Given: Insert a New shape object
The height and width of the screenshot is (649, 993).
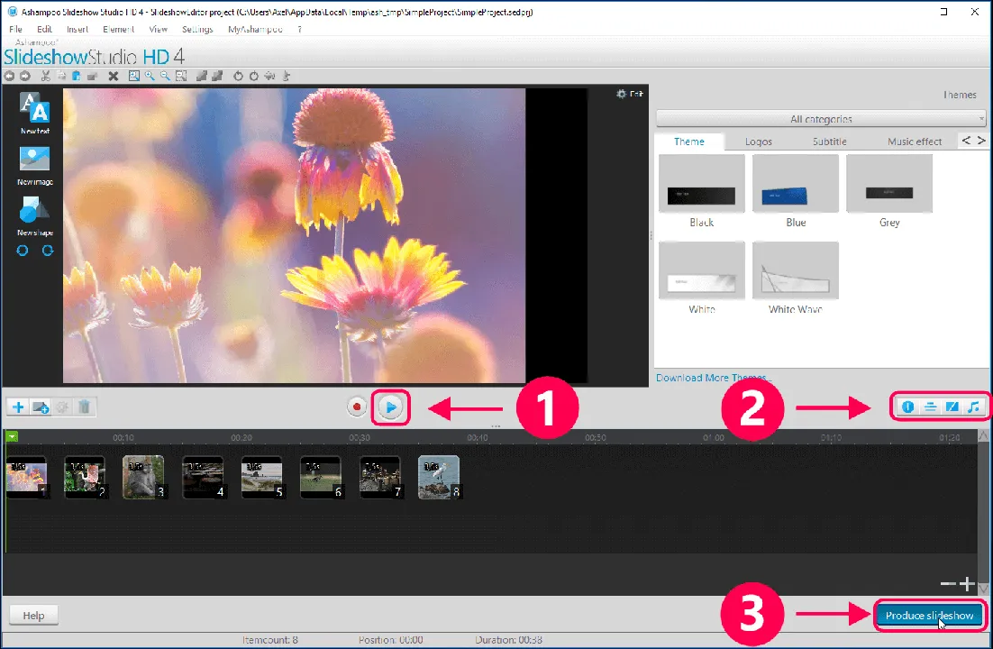Looking at the screenshot, I should tap(34, 216).
